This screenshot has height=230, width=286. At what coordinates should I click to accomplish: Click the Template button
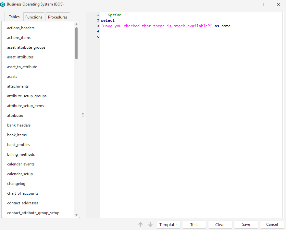(168, 224)
